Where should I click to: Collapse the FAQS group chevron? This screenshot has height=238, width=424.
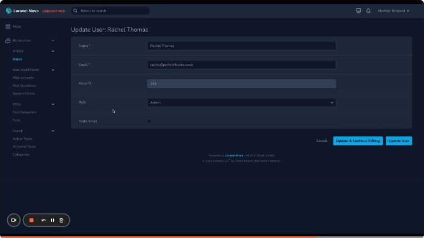[x=53, y=104]
